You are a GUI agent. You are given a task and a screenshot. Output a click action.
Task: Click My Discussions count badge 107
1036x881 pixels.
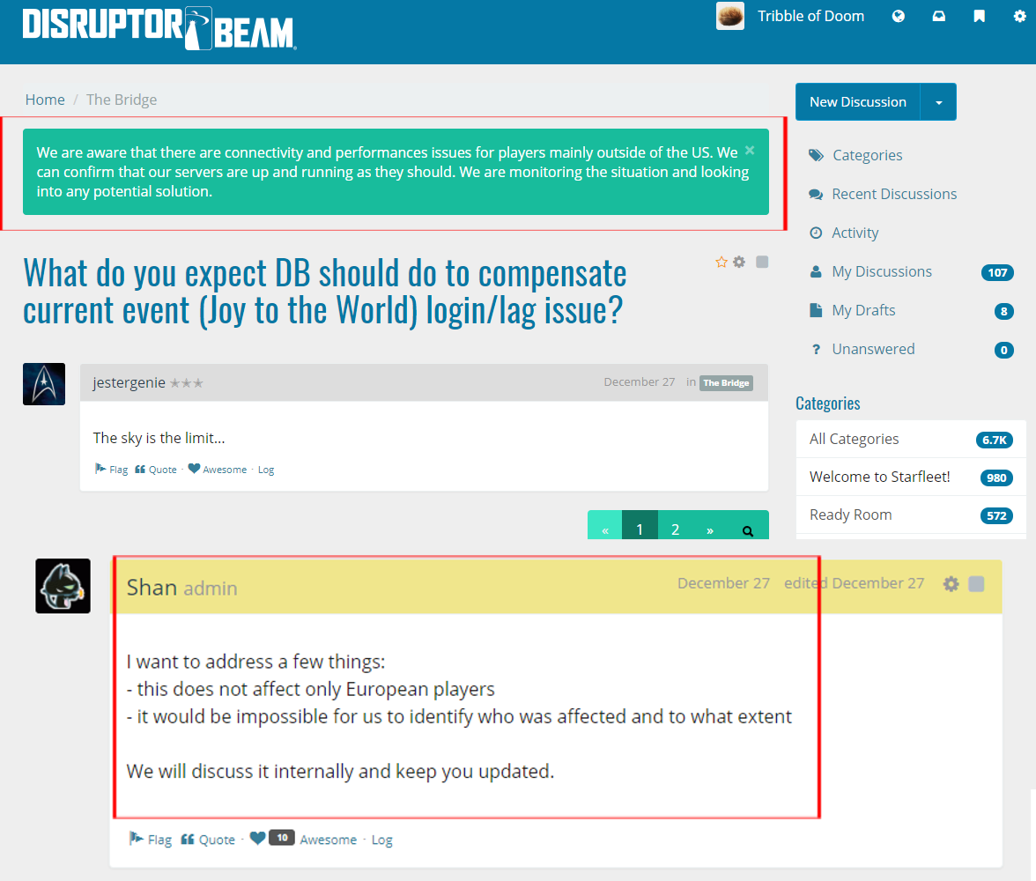pyautogui.click(x=997, y=272)
